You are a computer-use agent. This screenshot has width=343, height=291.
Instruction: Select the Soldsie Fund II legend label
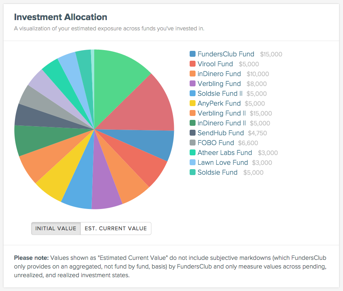[221, 93]
